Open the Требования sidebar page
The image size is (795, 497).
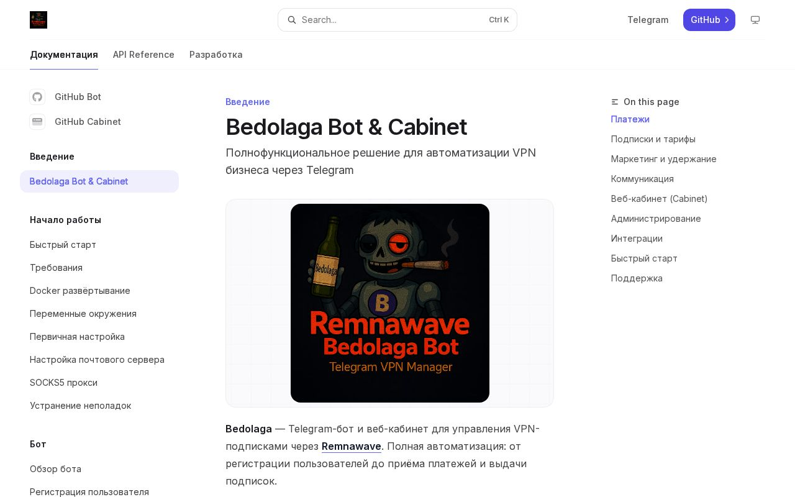(99, 268)
